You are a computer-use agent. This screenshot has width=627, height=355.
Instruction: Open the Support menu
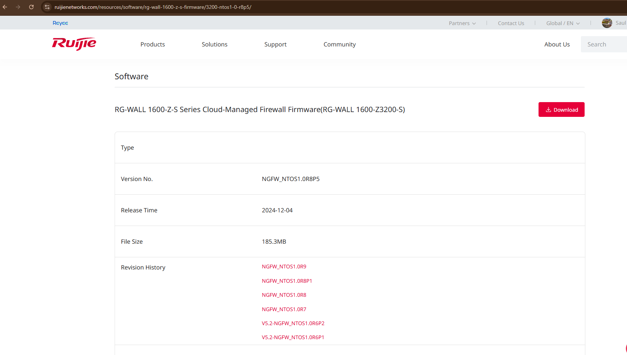275,44
